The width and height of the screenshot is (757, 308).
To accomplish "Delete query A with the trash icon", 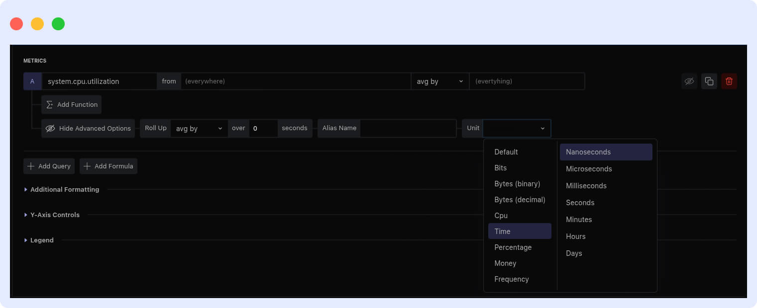I will coord(729,81).
